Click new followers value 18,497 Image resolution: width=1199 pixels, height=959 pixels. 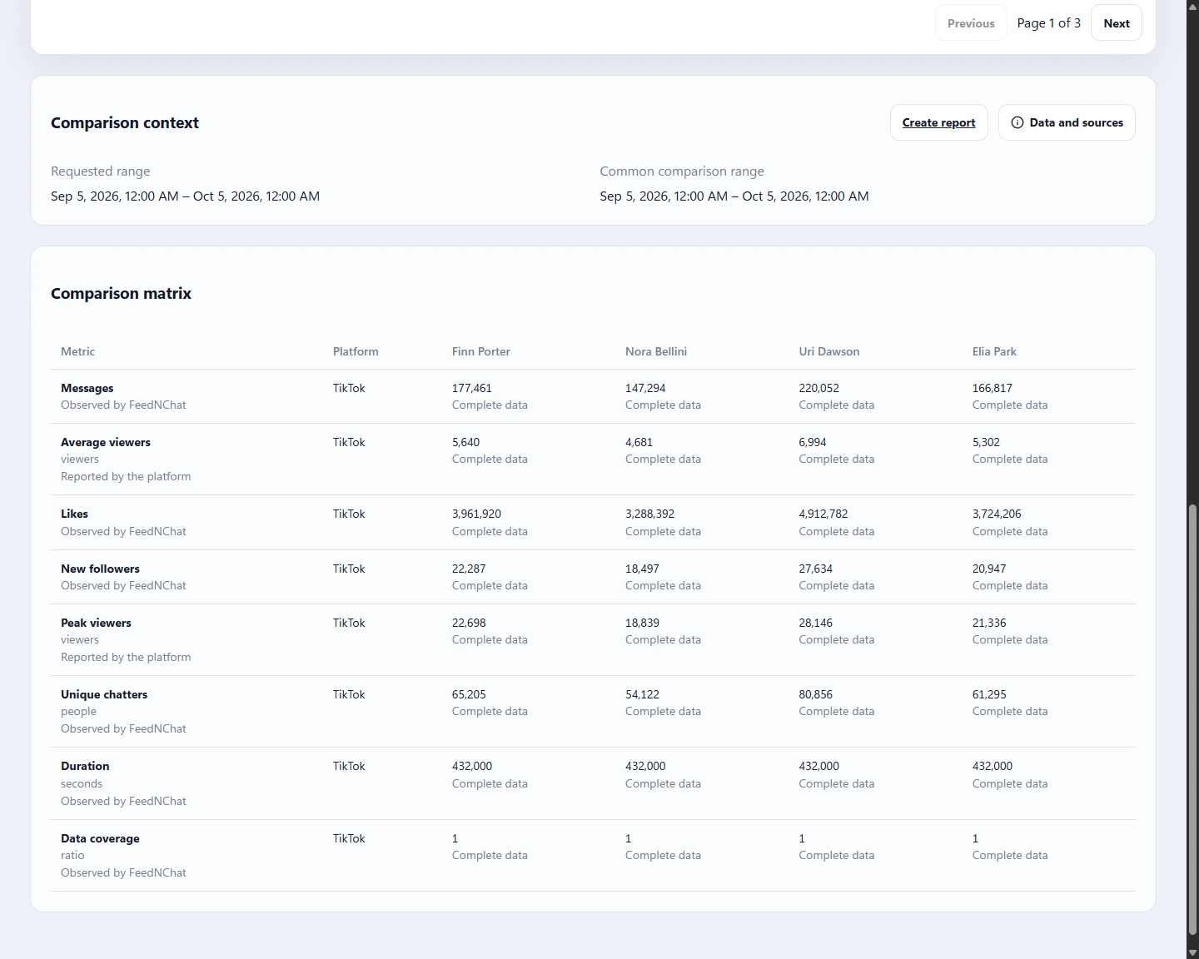click(642, 569)
